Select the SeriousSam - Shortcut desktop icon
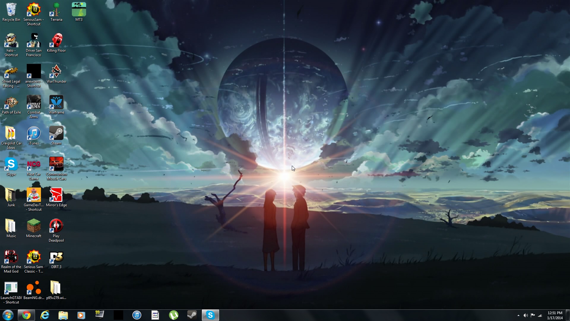This screenshot has width=570, height=321. [x=34, y=14]
